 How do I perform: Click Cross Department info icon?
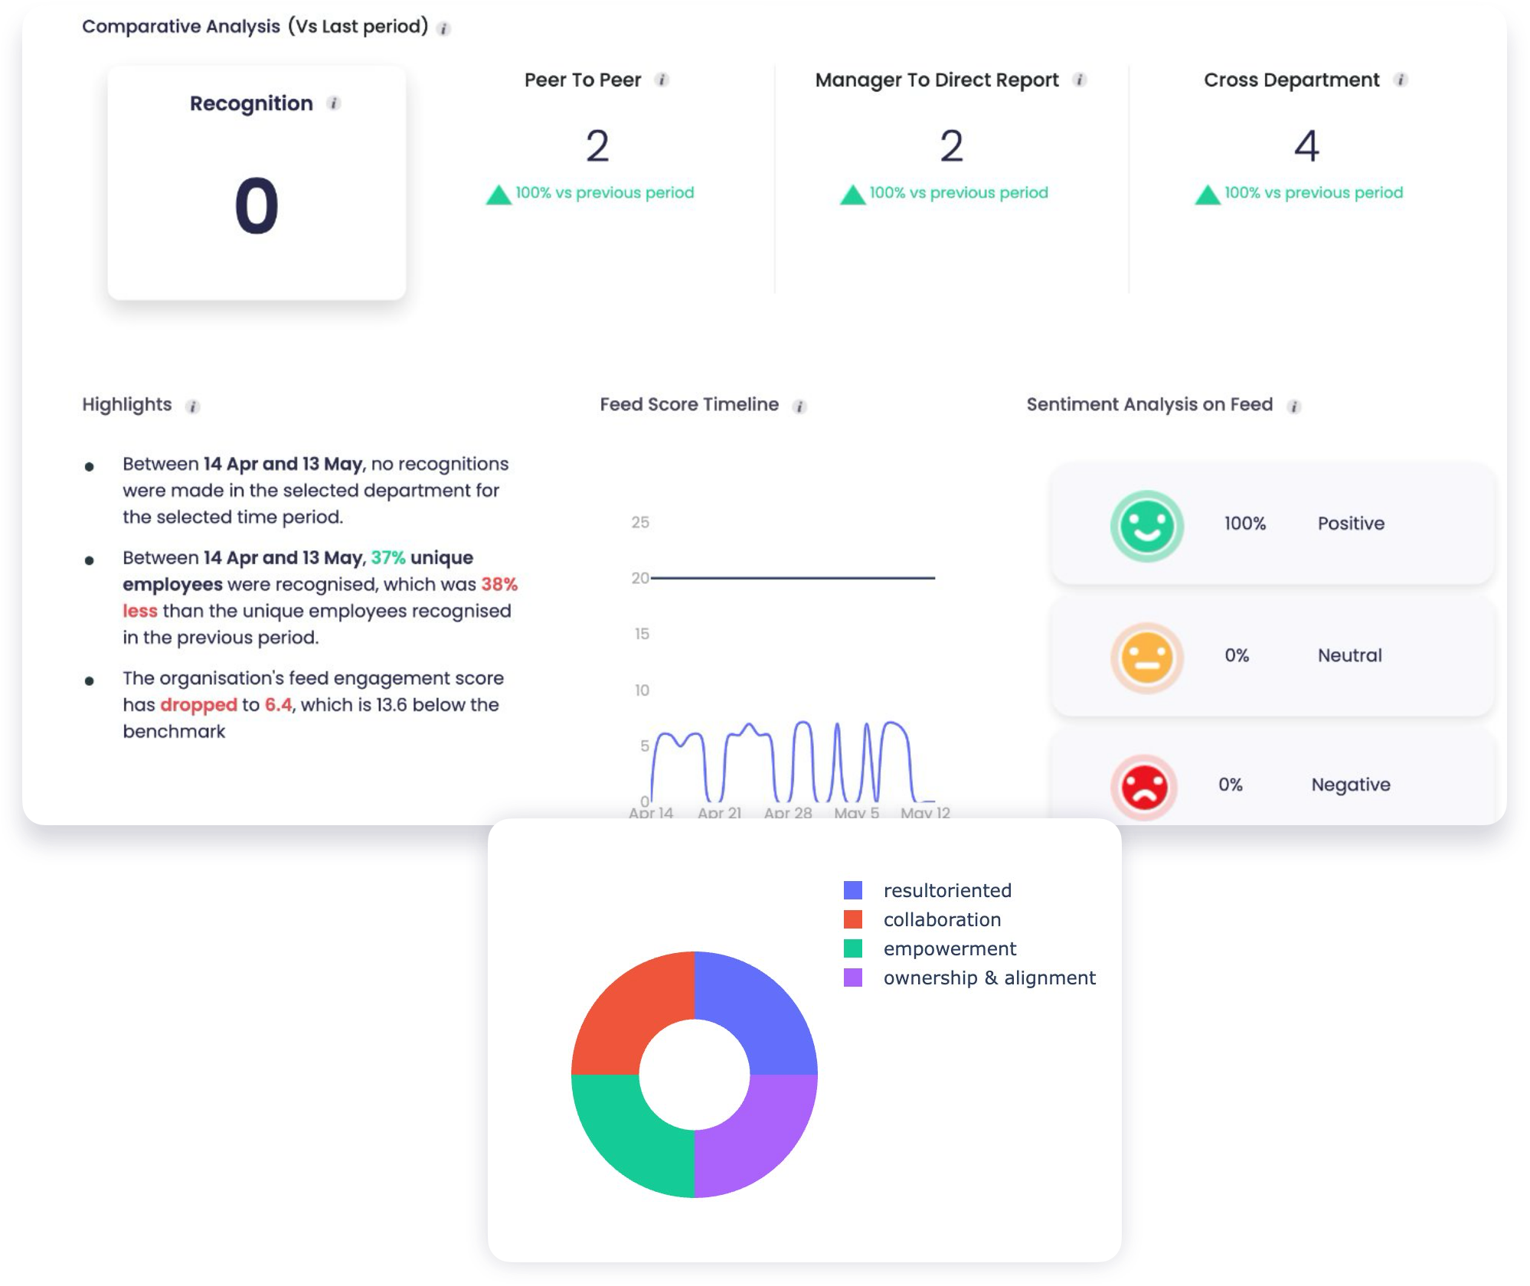point(1401,80)
